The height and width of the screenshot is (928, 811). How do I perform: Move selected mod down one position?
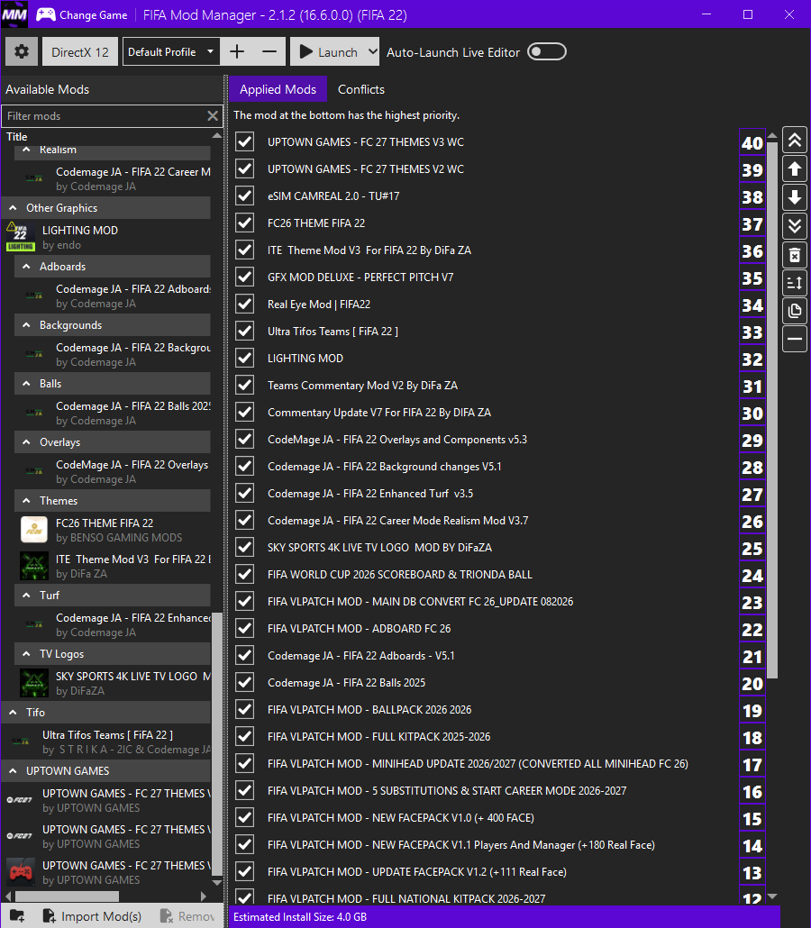point(795,197)
